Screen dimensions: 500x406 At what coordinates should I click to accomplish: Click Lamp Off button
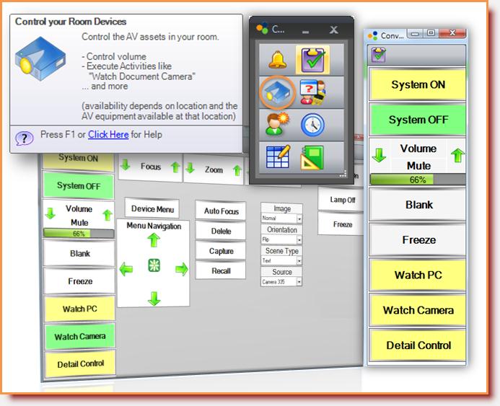pos(341,200)
